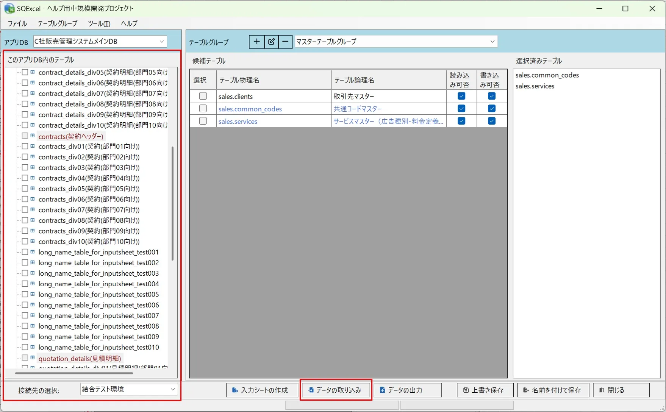Click the table tree horizontal scrollbar
666x412 pixels.
coord(74,373)
